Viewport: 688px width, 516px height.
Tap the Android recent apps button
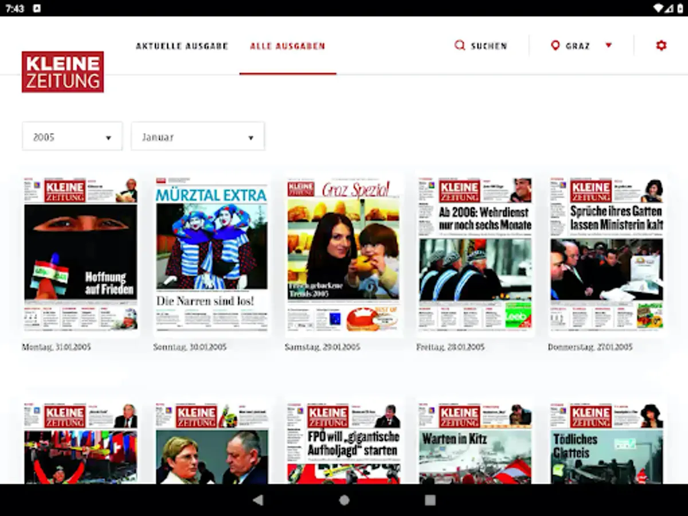(x=430, y=500)
